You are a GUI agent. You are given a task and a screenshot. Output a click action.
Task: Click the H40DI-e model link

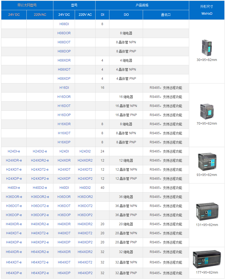click(14, 188)
